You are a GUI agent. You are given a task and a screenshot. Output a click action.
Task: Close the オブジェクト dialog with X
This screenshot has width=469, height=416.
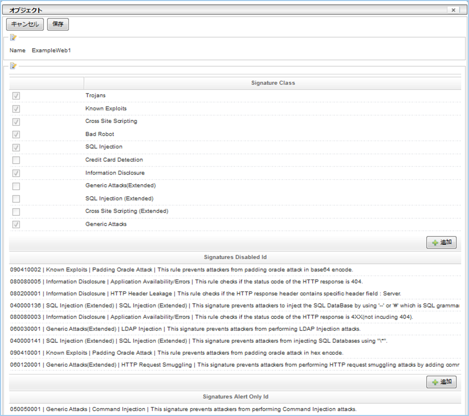453,10
